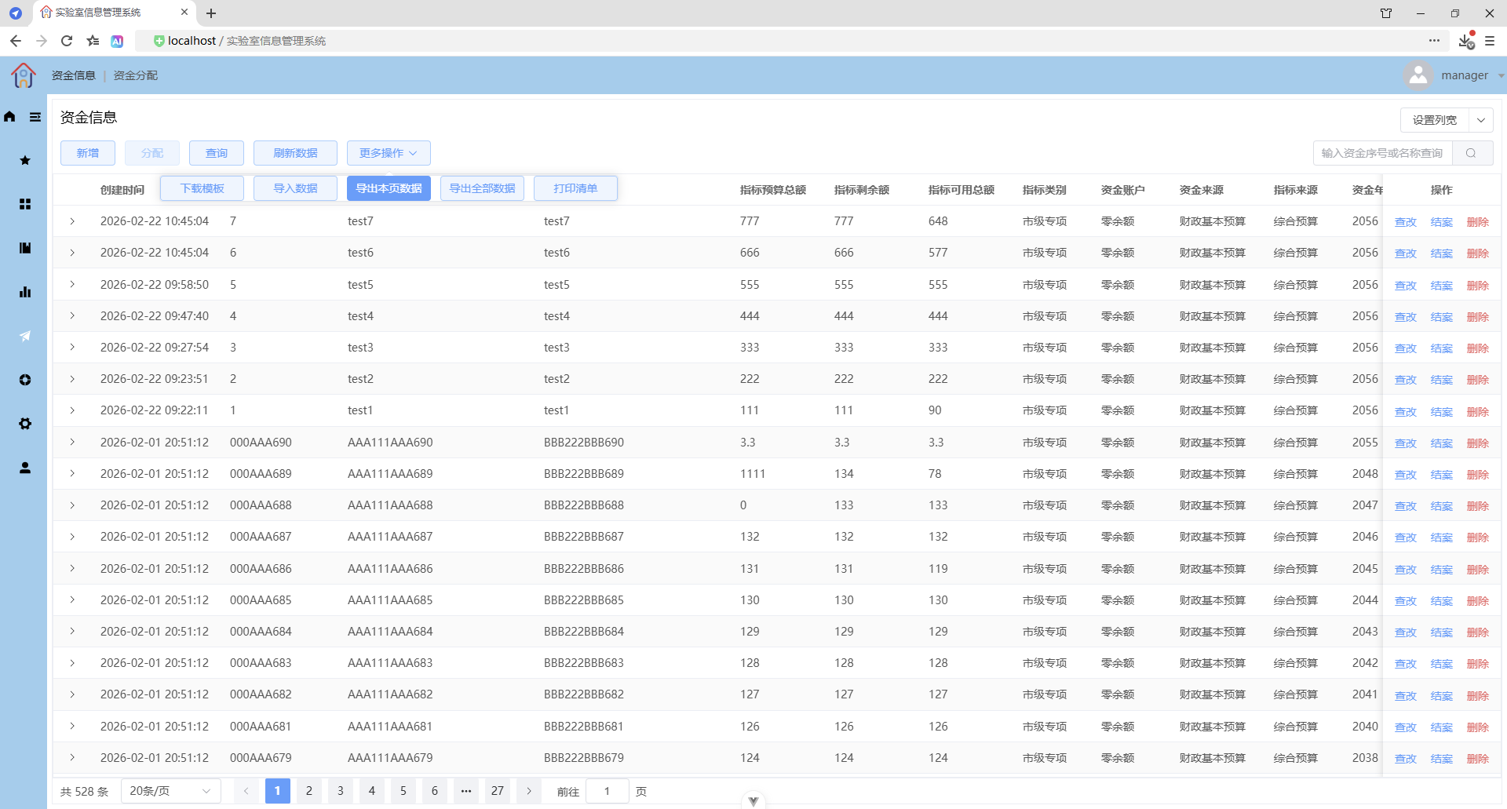1507x809 pixels.
Task: Click 查改 for row 000AAA683
Action: tap(1405, 664)
